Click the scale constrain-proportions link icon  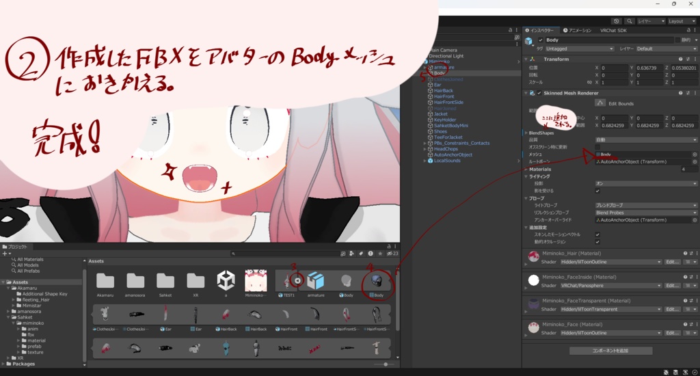pos(589,83)
